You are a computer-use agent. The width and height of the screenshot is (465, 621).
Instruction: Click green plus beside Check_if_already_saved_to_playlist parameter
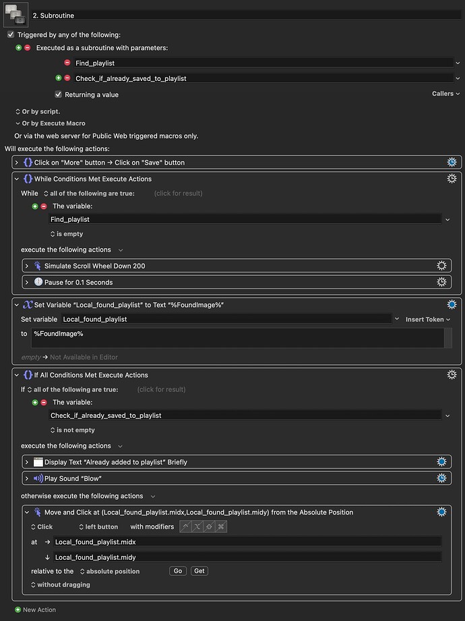click(x=59, y=78)
